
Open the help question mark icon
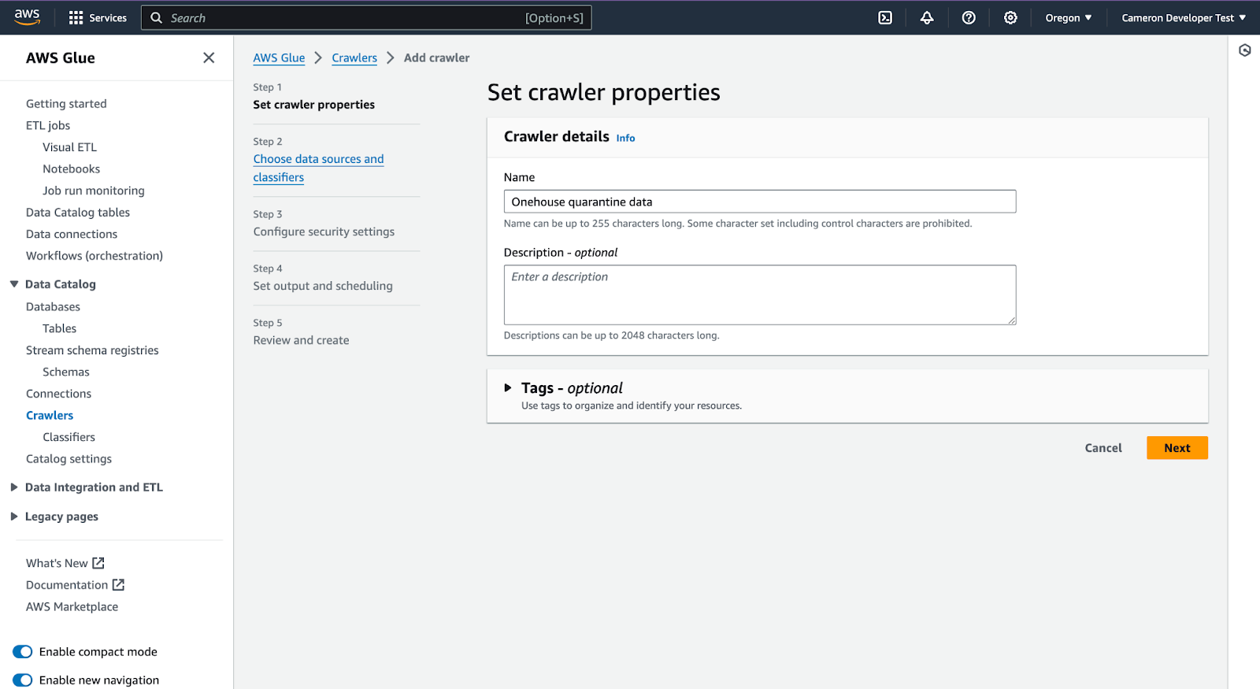click(969, 18)
